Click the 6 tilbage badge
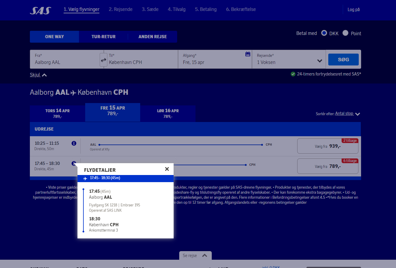Image resolution: width=396 pixels, height=268 pixels. click(x=350, y=161)
